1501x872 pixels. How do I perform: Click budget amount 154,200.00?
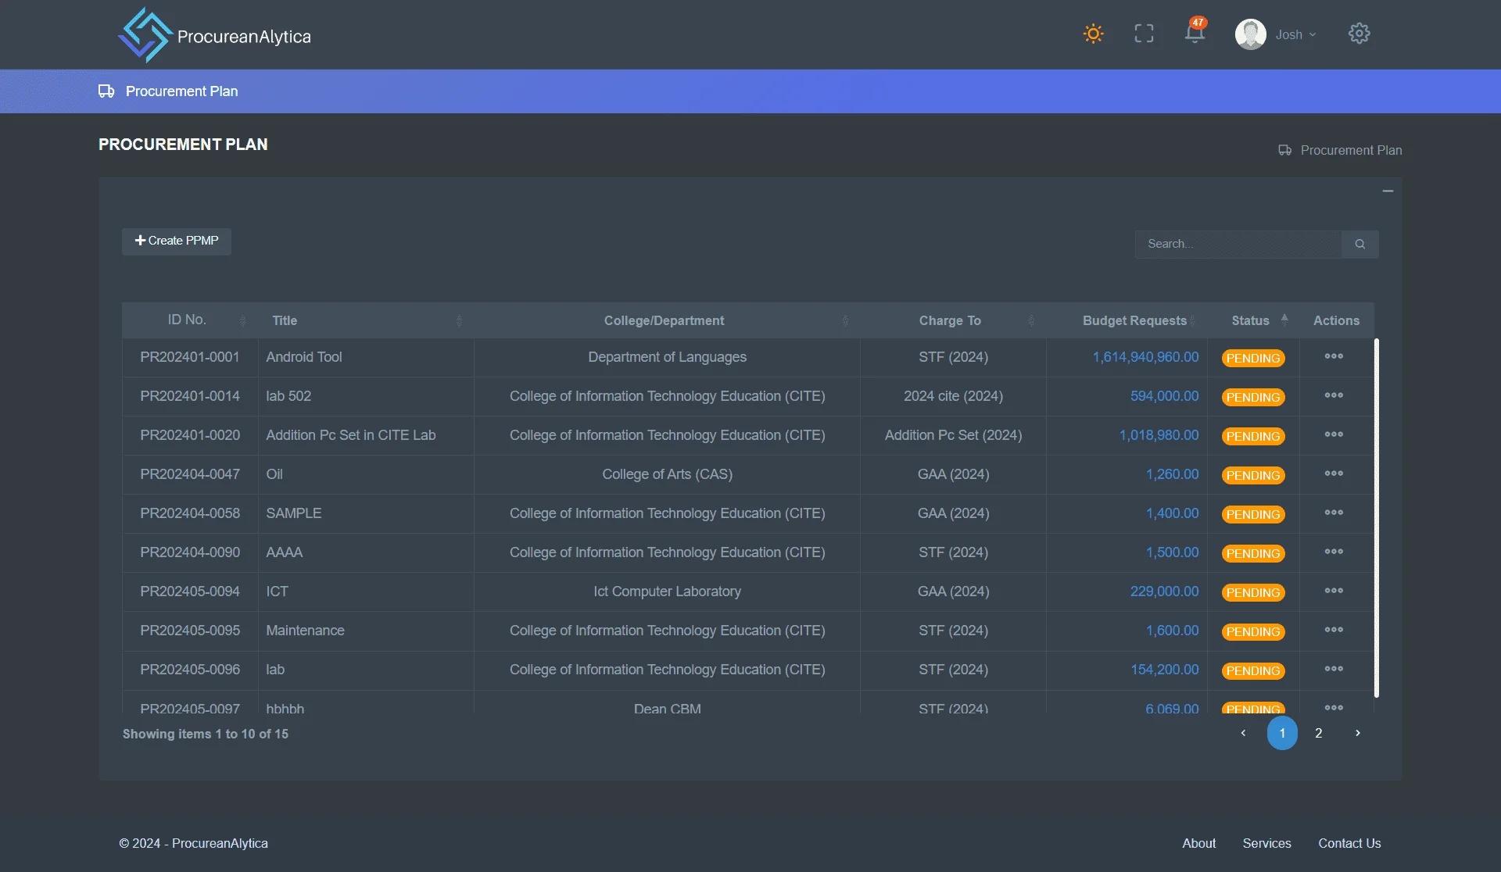pos(1164,670)
